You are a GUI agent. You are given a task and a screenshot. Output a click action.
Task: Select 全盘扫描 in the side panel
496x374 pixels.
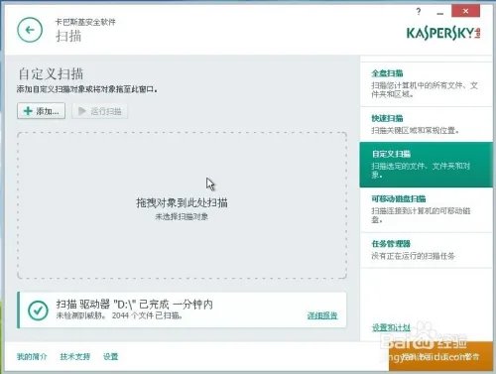pyautogui.click(x=426, y=84)
